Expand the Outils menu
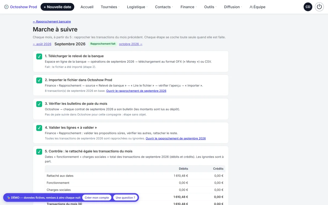Screen dimensions: 328x205 pyautogui.click(x=210, y=7)
